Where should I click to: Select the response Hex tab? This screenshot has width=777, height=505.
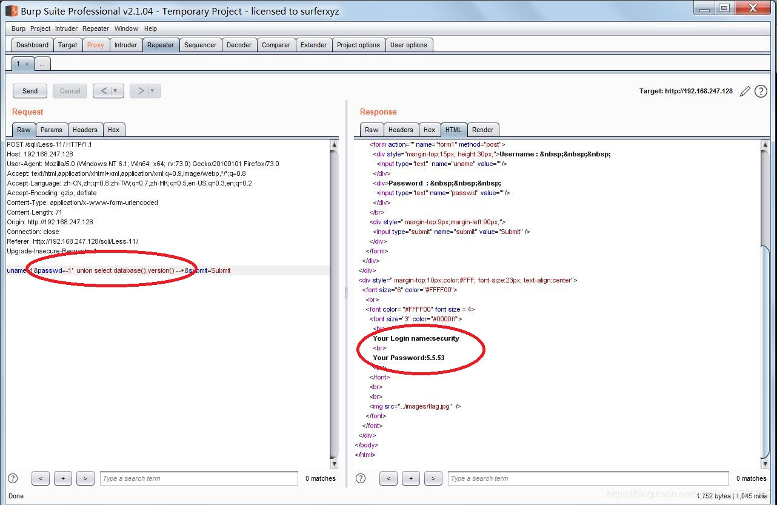coord(429,130)
